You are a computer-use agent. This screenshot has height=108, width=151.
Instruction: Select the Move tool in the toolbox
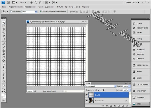(4, 22)
